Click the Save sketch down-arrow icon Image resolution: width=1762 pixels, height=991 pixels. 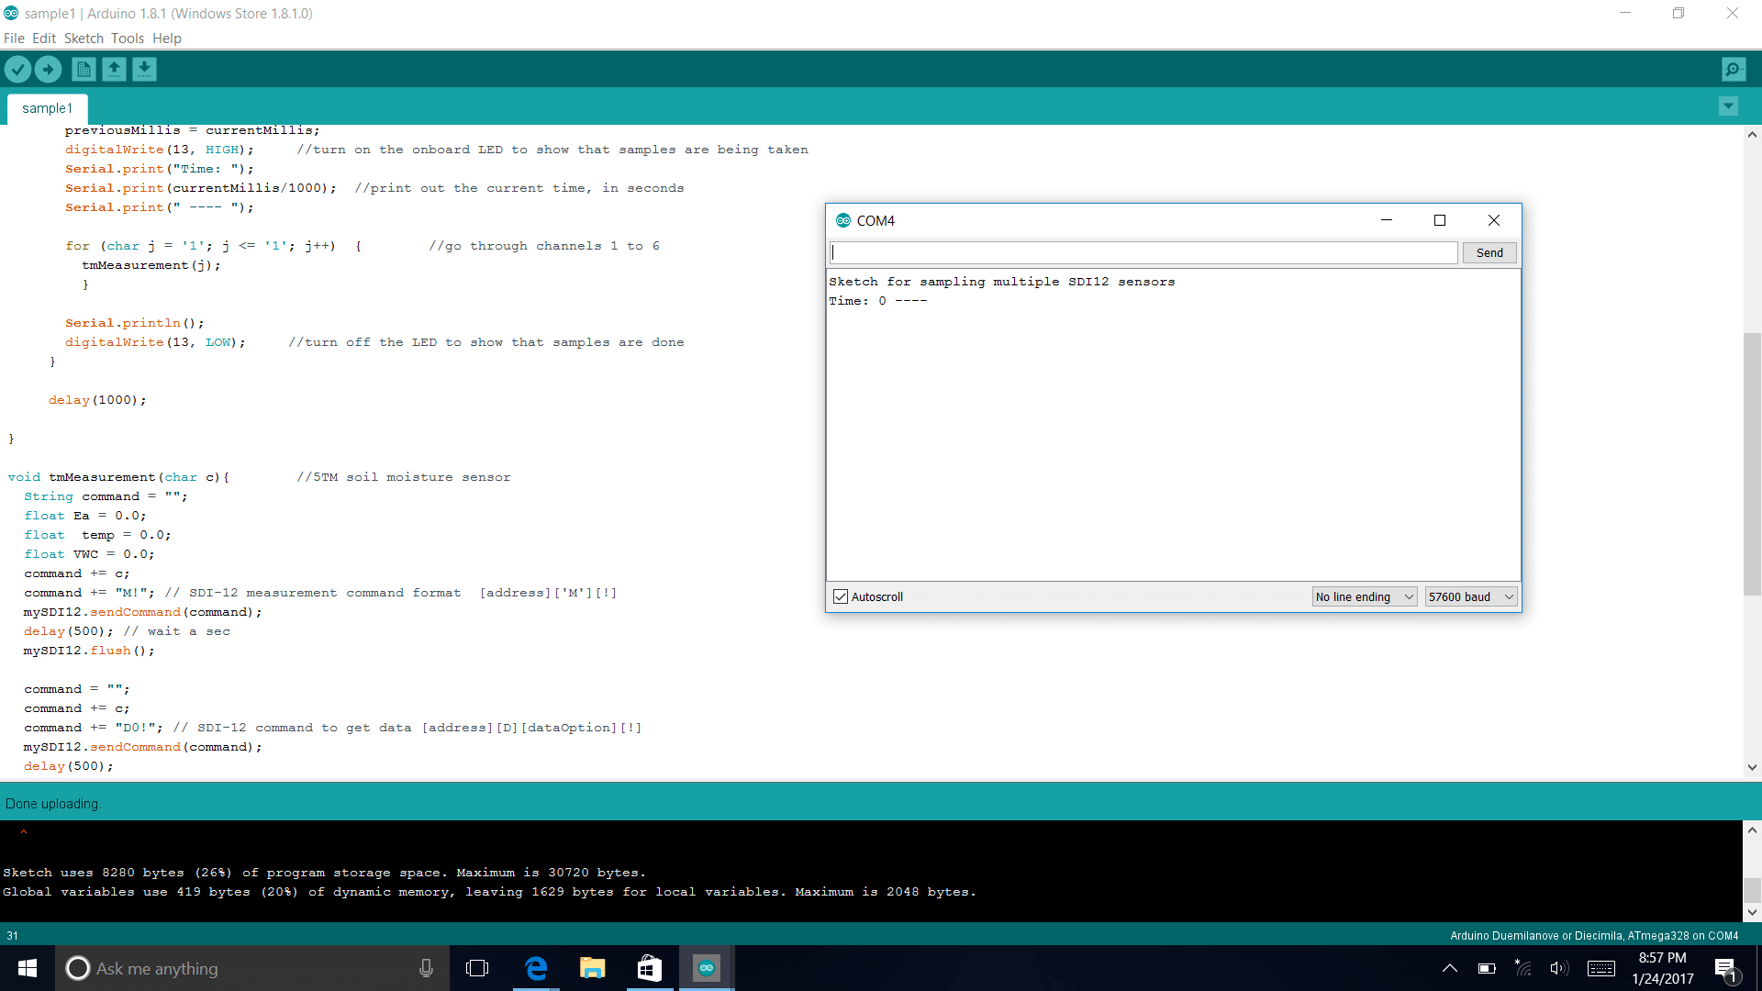[144, 69]
